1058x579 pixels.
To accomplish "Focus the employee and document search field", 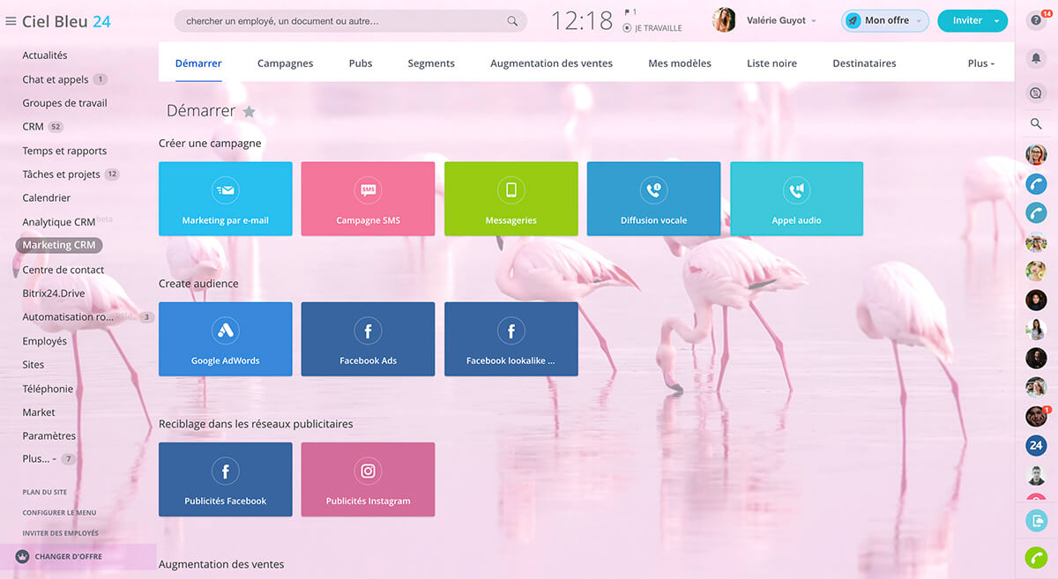I will point(344,21).
